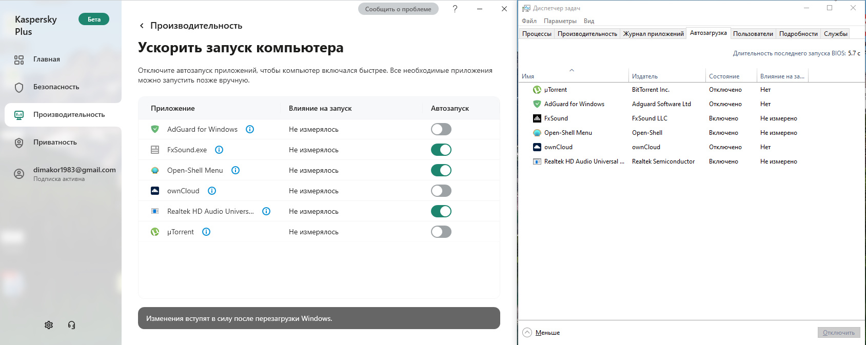The height and width of the screenshot is (345, 866).
Task: Click Open-Shell Menu icon in Task Manager
Action: [537, 133]
